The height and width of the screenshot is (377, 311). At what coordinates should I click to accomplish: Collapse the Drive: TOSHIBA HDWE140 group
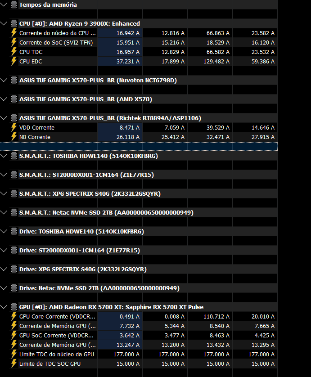click(4, 232)
